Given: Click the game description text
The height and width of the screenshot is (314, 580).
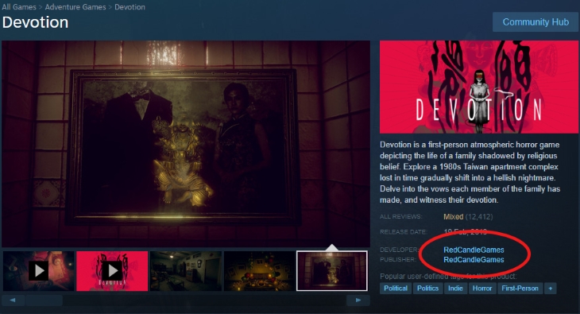Looking at the screenshot, I should coord(470,173).
